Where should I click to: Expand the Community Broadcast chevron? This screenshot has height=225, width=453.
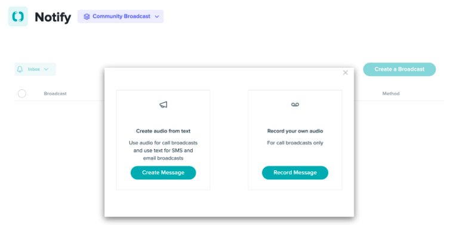pyautogui.click(x=157, y=17)
